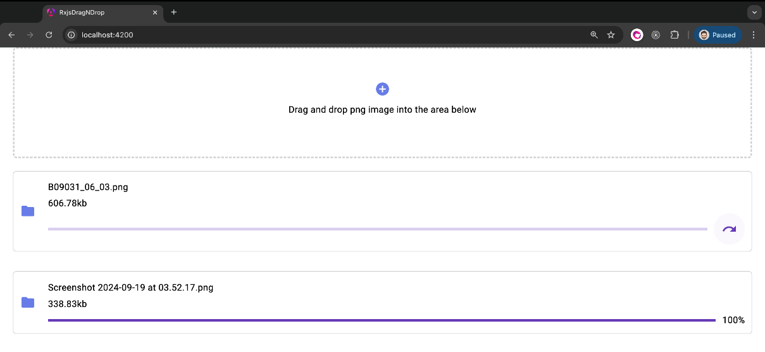
Task: Click the 338.83kb file size
Action: point(67,304)
